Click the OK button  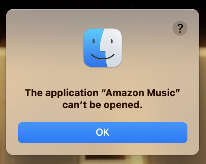pyautogui.click(x=103, y=133)
